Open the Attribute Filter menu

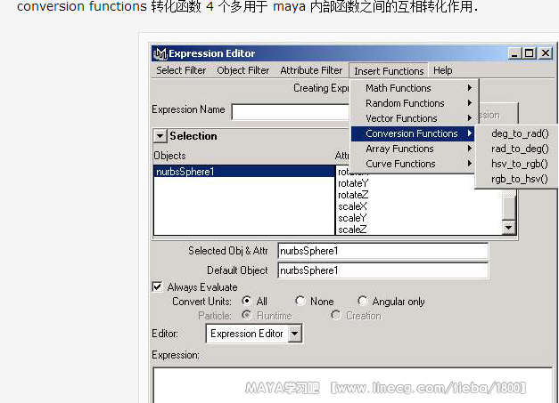click(311, 70)
